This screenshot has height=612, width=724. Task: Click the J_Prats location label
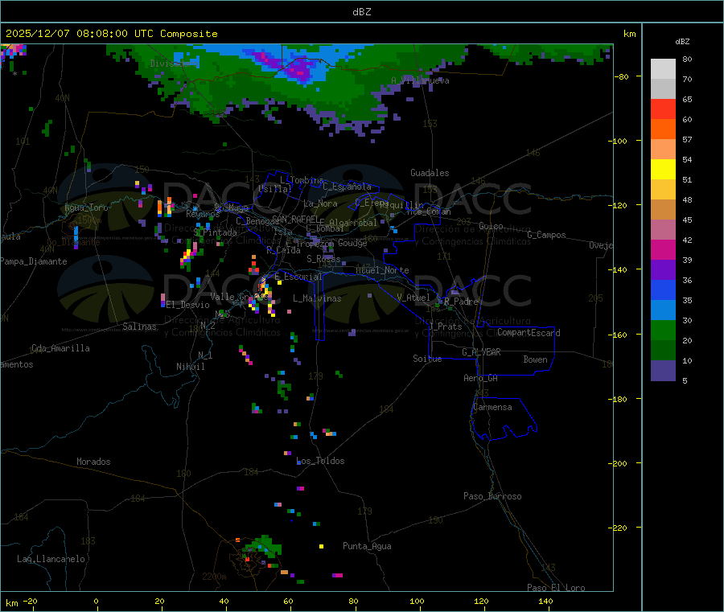[x=445, y=327]
